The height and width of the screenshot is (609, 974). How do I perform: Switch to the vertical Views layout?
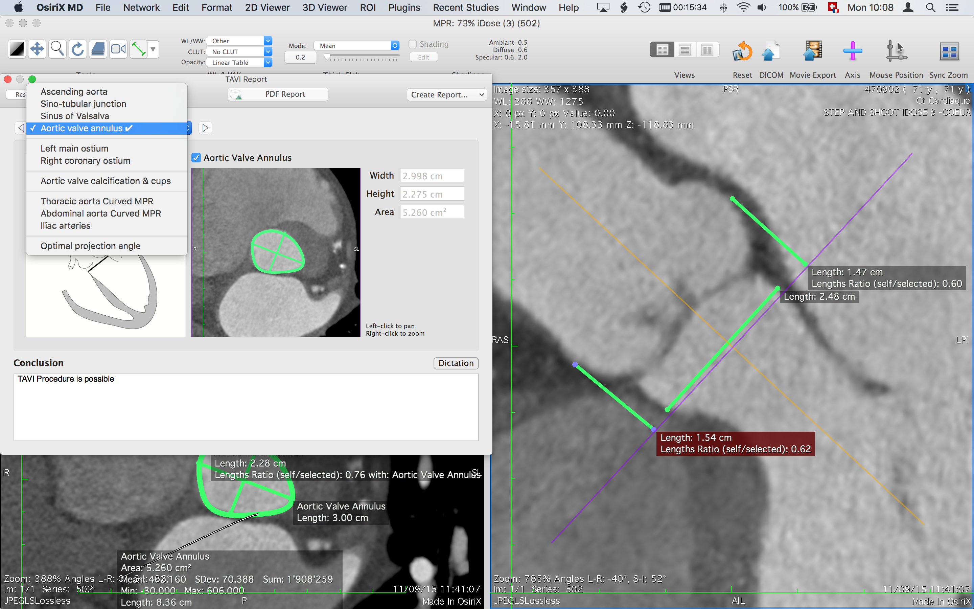(707, 50)
